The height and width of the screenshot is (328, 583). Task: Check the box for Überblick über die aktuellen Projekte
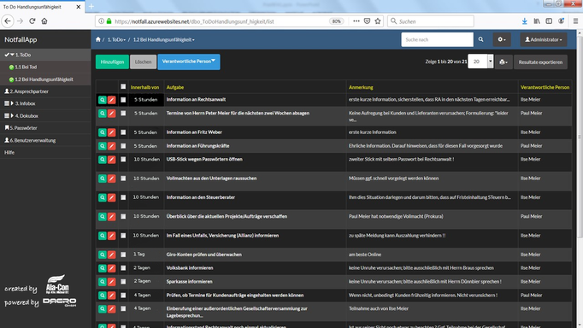[123, 216]
